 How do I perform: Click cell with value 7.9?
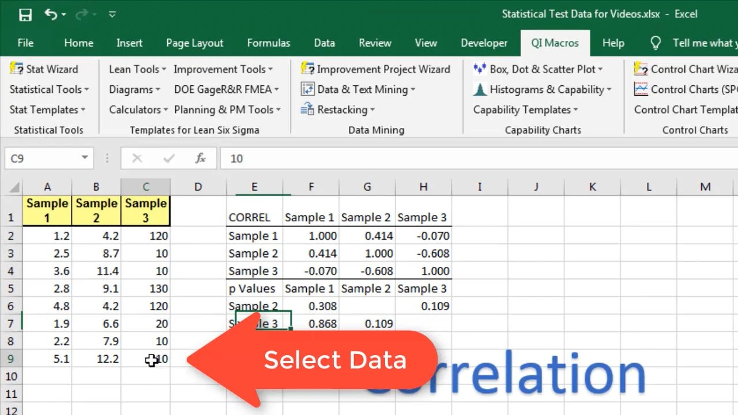tap(96, 341)
